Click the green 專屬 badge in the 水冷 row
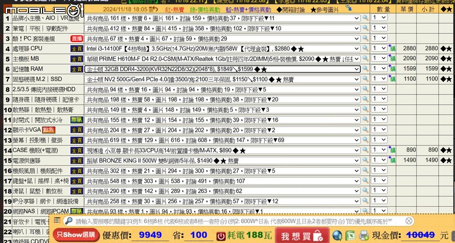This screenshot has width=455, height=243. 77,120
